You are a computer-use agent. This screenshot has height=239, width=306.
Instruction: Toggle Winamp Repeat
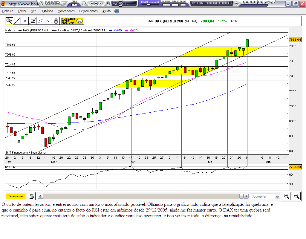point(175,4)
